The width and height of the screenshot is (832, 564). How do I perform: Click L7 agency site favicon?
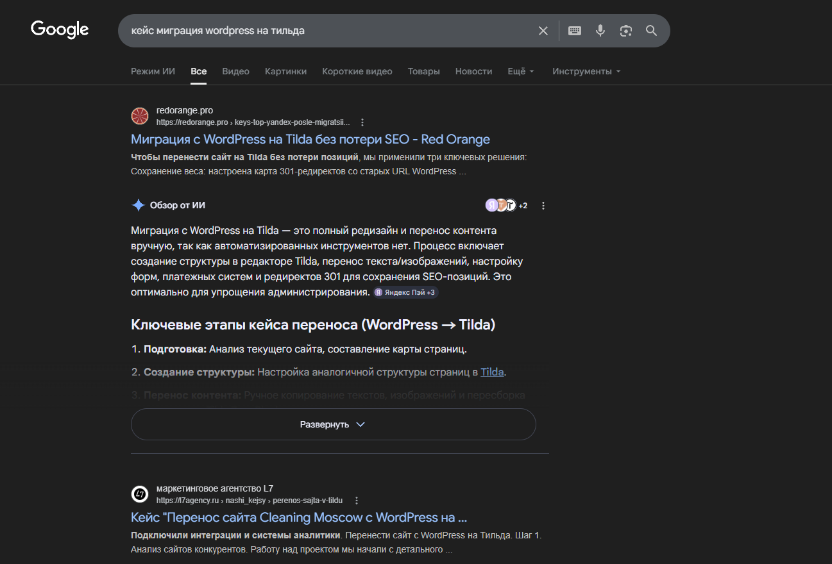(140, 494)
